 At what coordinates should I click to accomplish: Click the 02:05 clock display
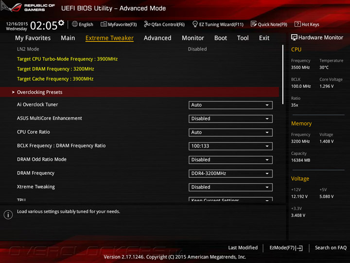point(44,25)
